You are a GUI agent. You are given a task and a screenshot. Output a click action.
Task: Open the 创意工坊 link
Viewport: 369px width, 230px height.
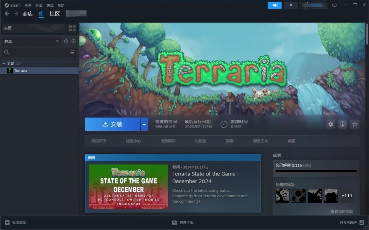(x=261, y=141)
